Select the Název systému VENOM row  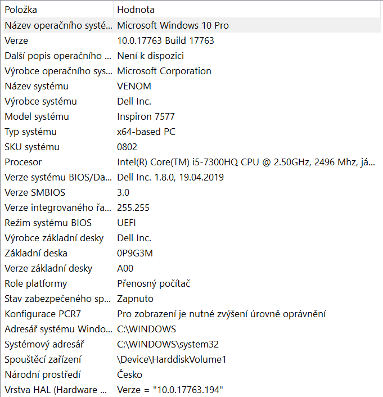click(134, 86)
